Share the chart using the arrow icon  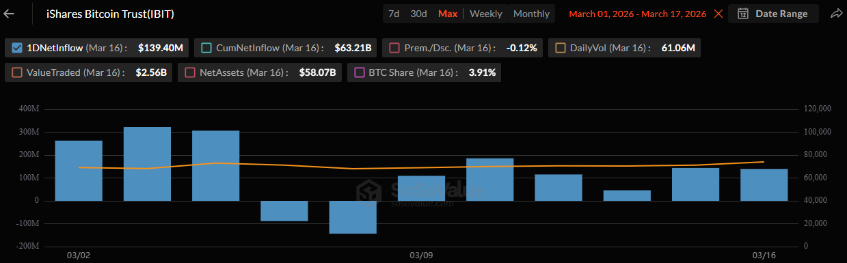pos(836,14)
